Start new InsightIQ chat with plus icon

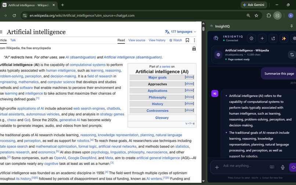pos(262,38)
